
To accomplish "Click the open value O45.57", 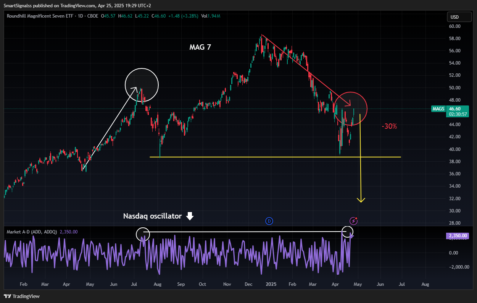I will tap(108, 16).
